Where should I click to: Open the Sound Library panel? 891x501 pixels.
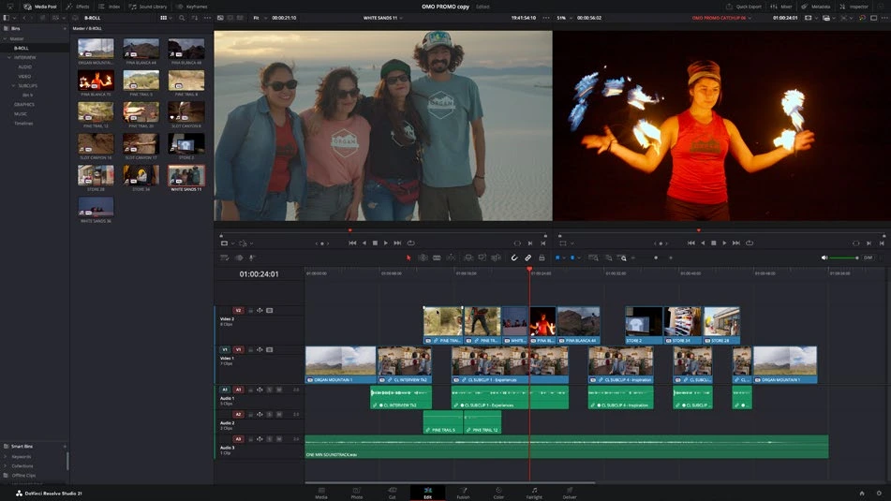click(148, 7)
